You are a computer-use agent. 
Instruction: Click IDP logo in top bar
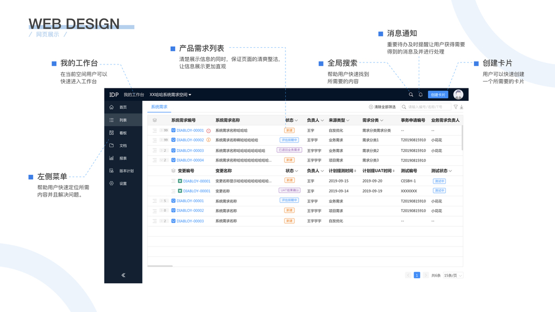(114, 95)
